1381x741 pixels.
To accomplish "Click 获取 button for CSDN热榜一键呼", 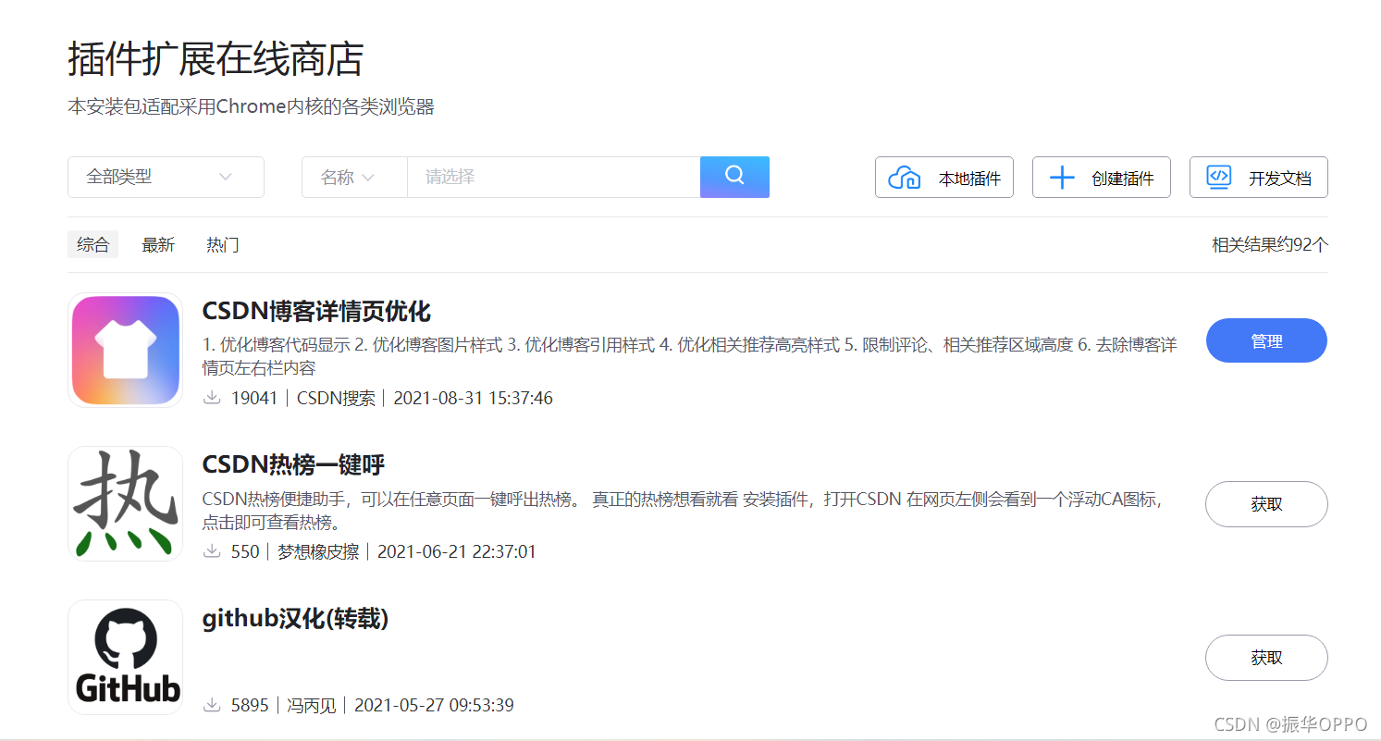I will click(1266, 504).
